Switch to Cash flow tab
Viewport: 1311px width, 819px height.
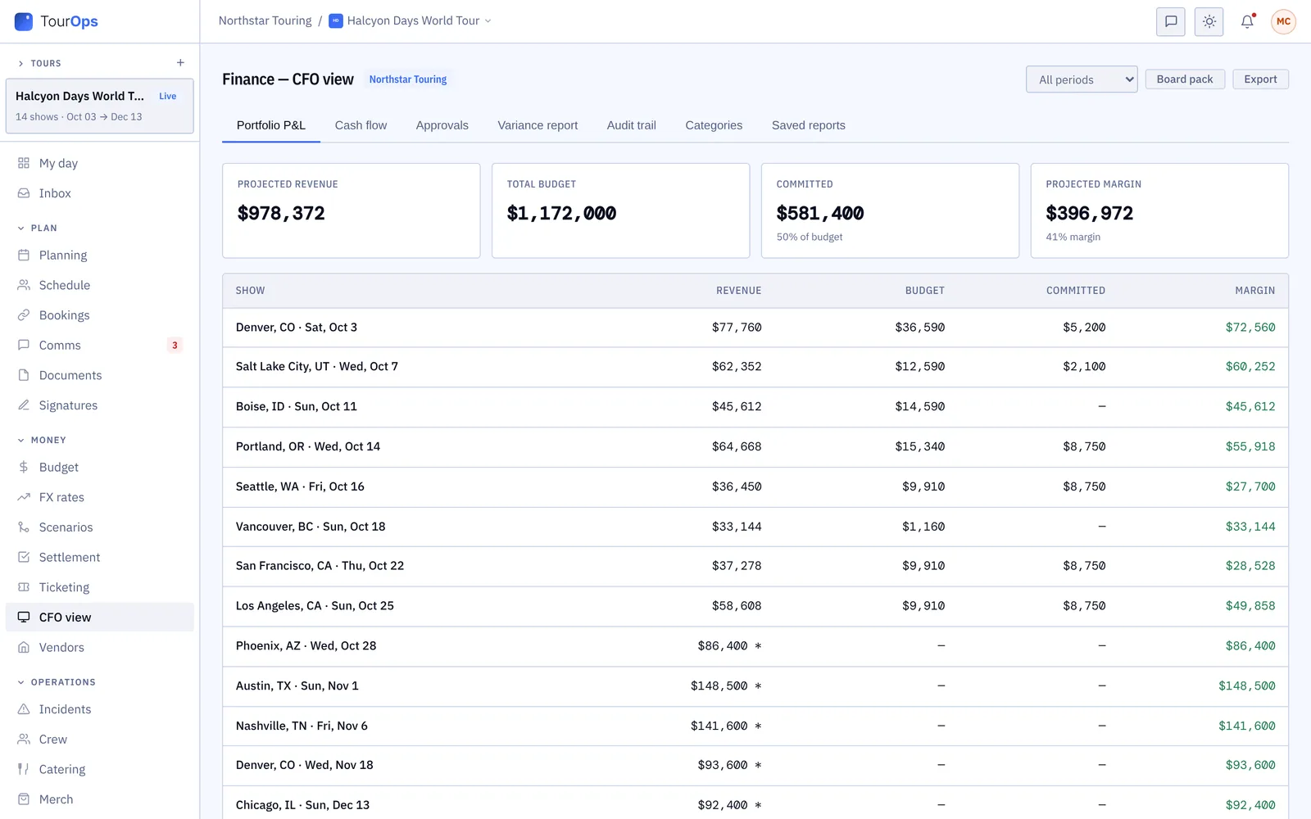[361, 125]
